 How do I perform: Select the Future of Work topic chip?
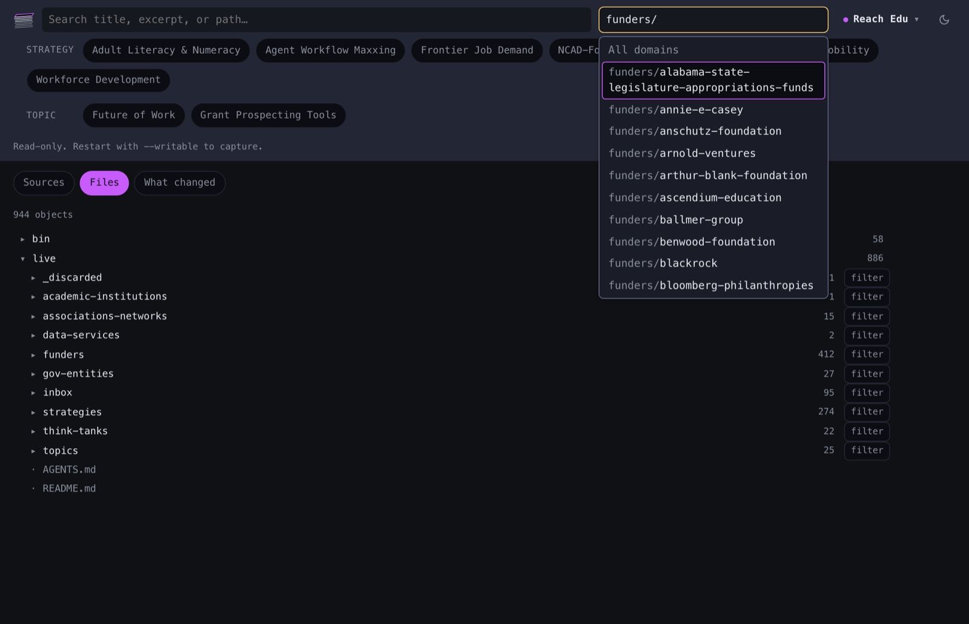click(134, 115)
